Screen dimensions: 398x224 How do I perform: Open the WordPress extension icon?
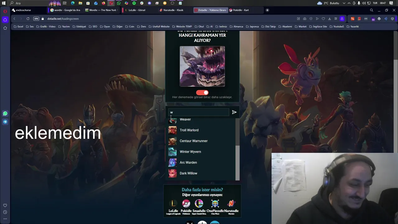[x=379, y=19]
